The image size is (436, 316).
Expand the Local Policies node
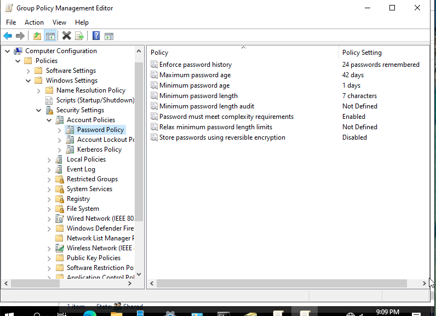tap(49, 159)
